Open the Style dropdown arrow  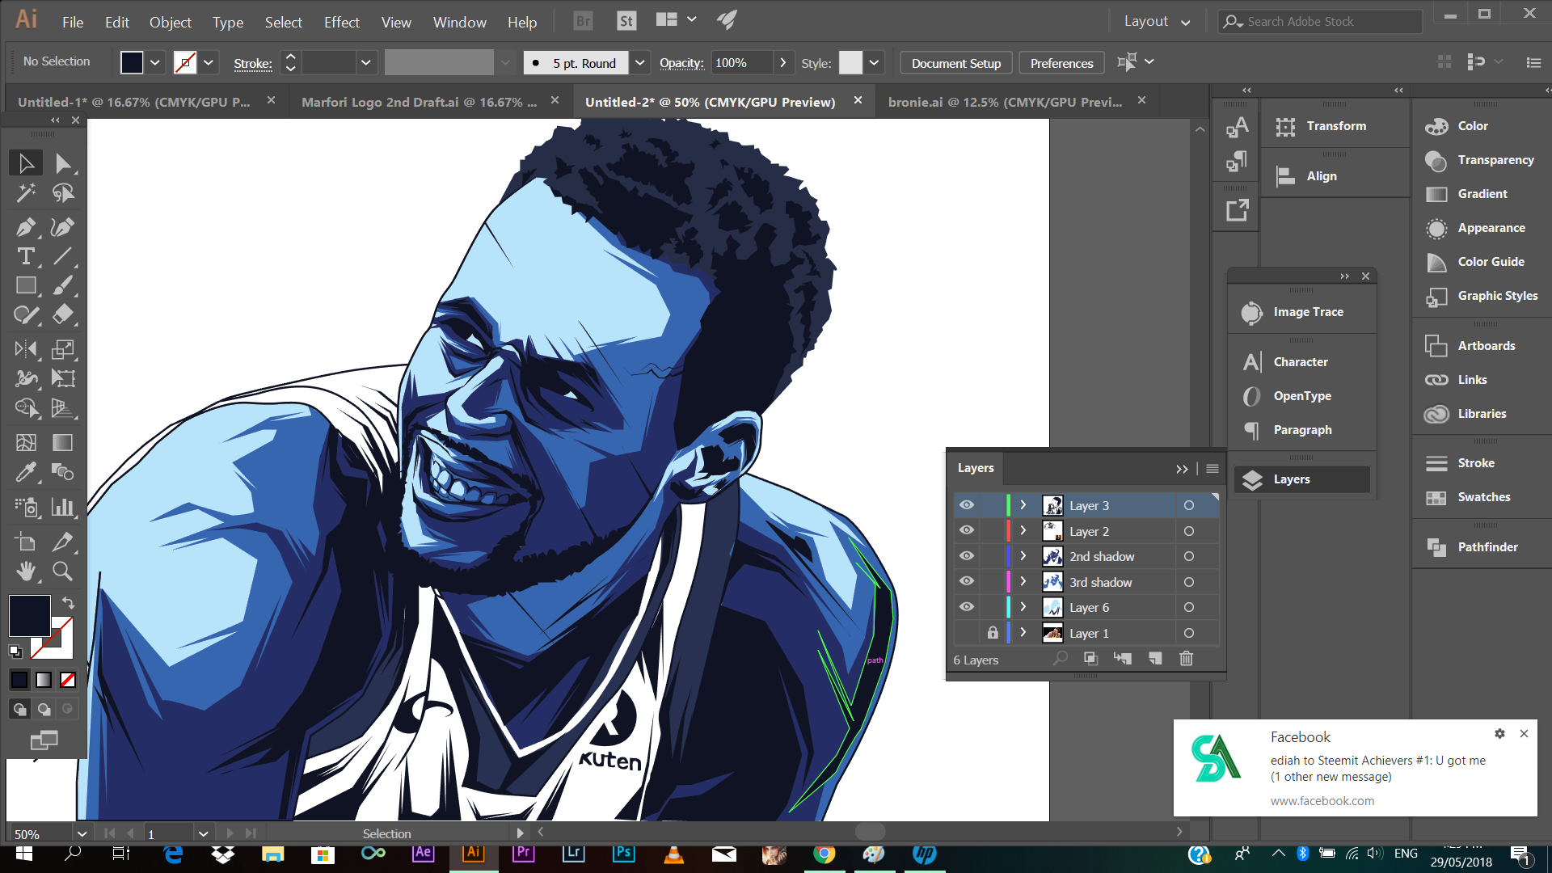[x=874, y=62]
